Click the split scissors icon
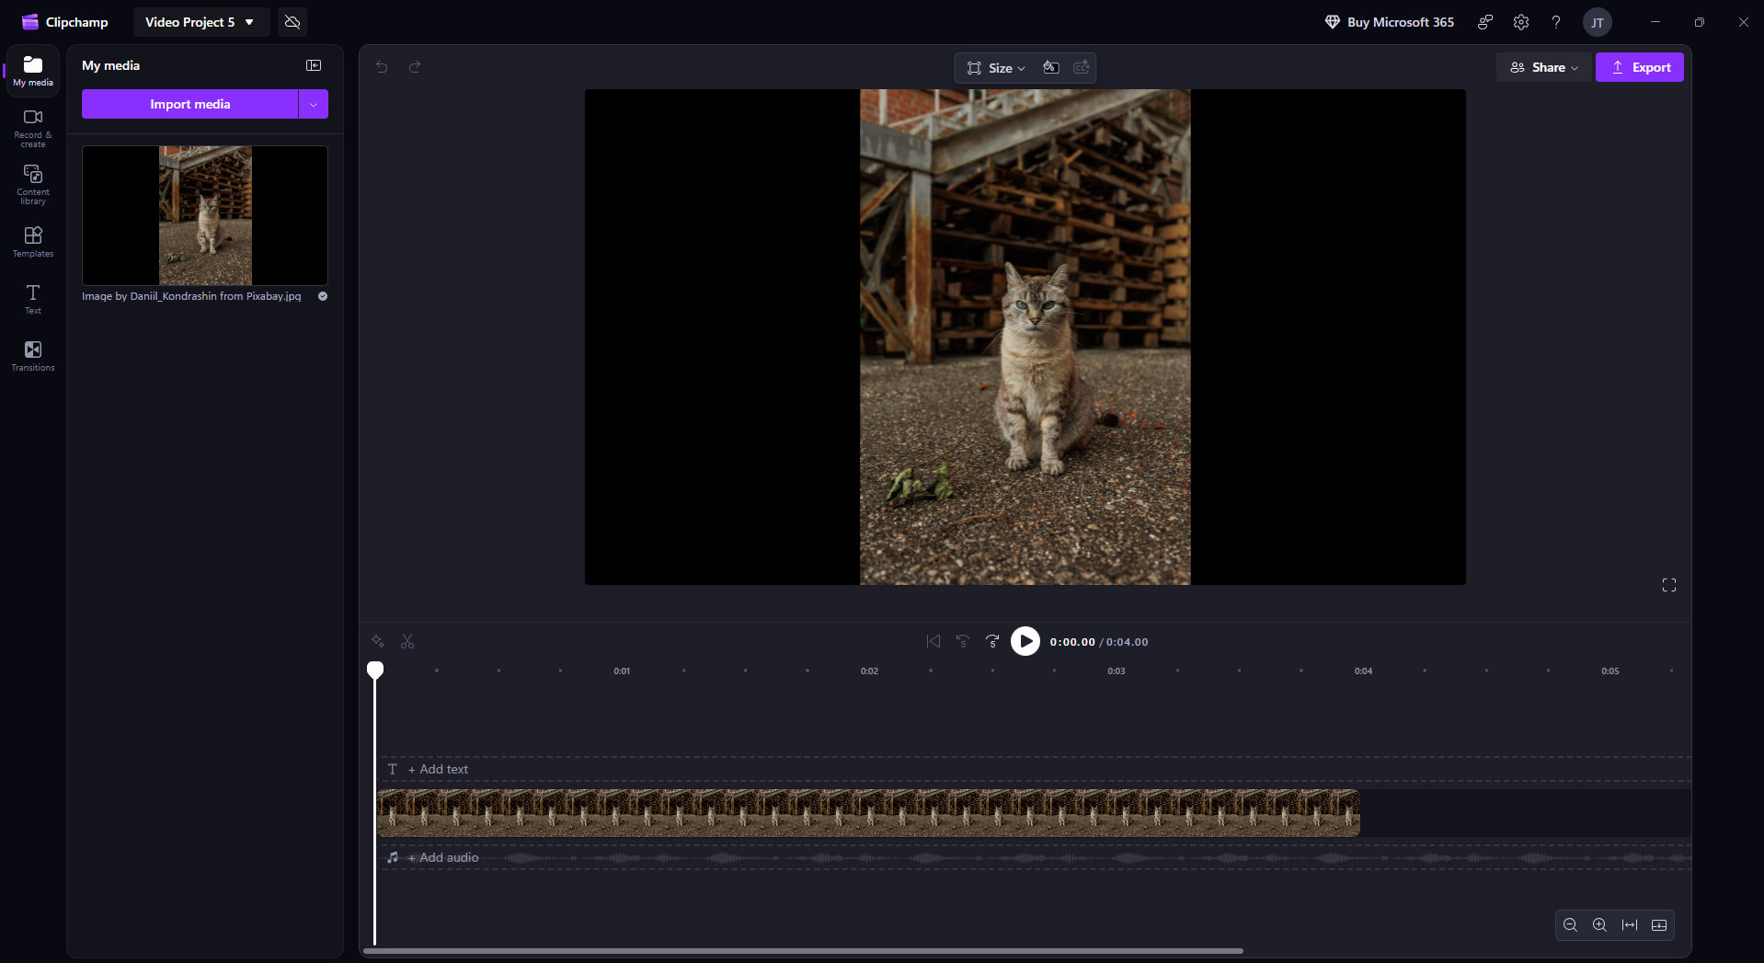 click(x=407, y=641)
